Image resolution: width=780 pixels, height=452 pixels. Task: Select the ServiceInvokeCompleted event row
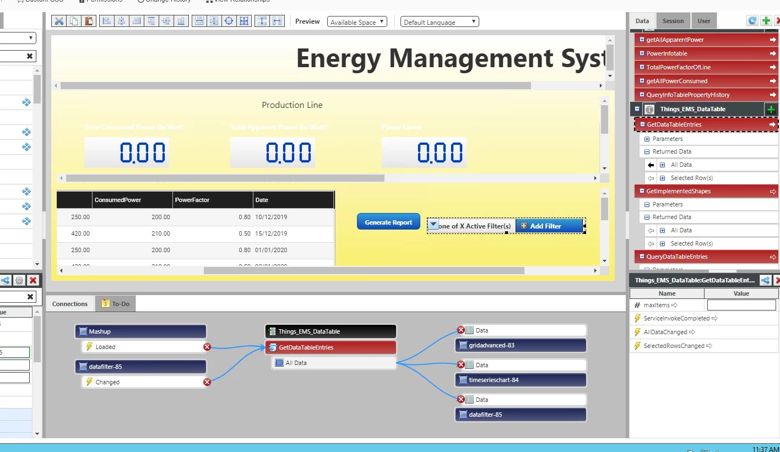[704, 318]
